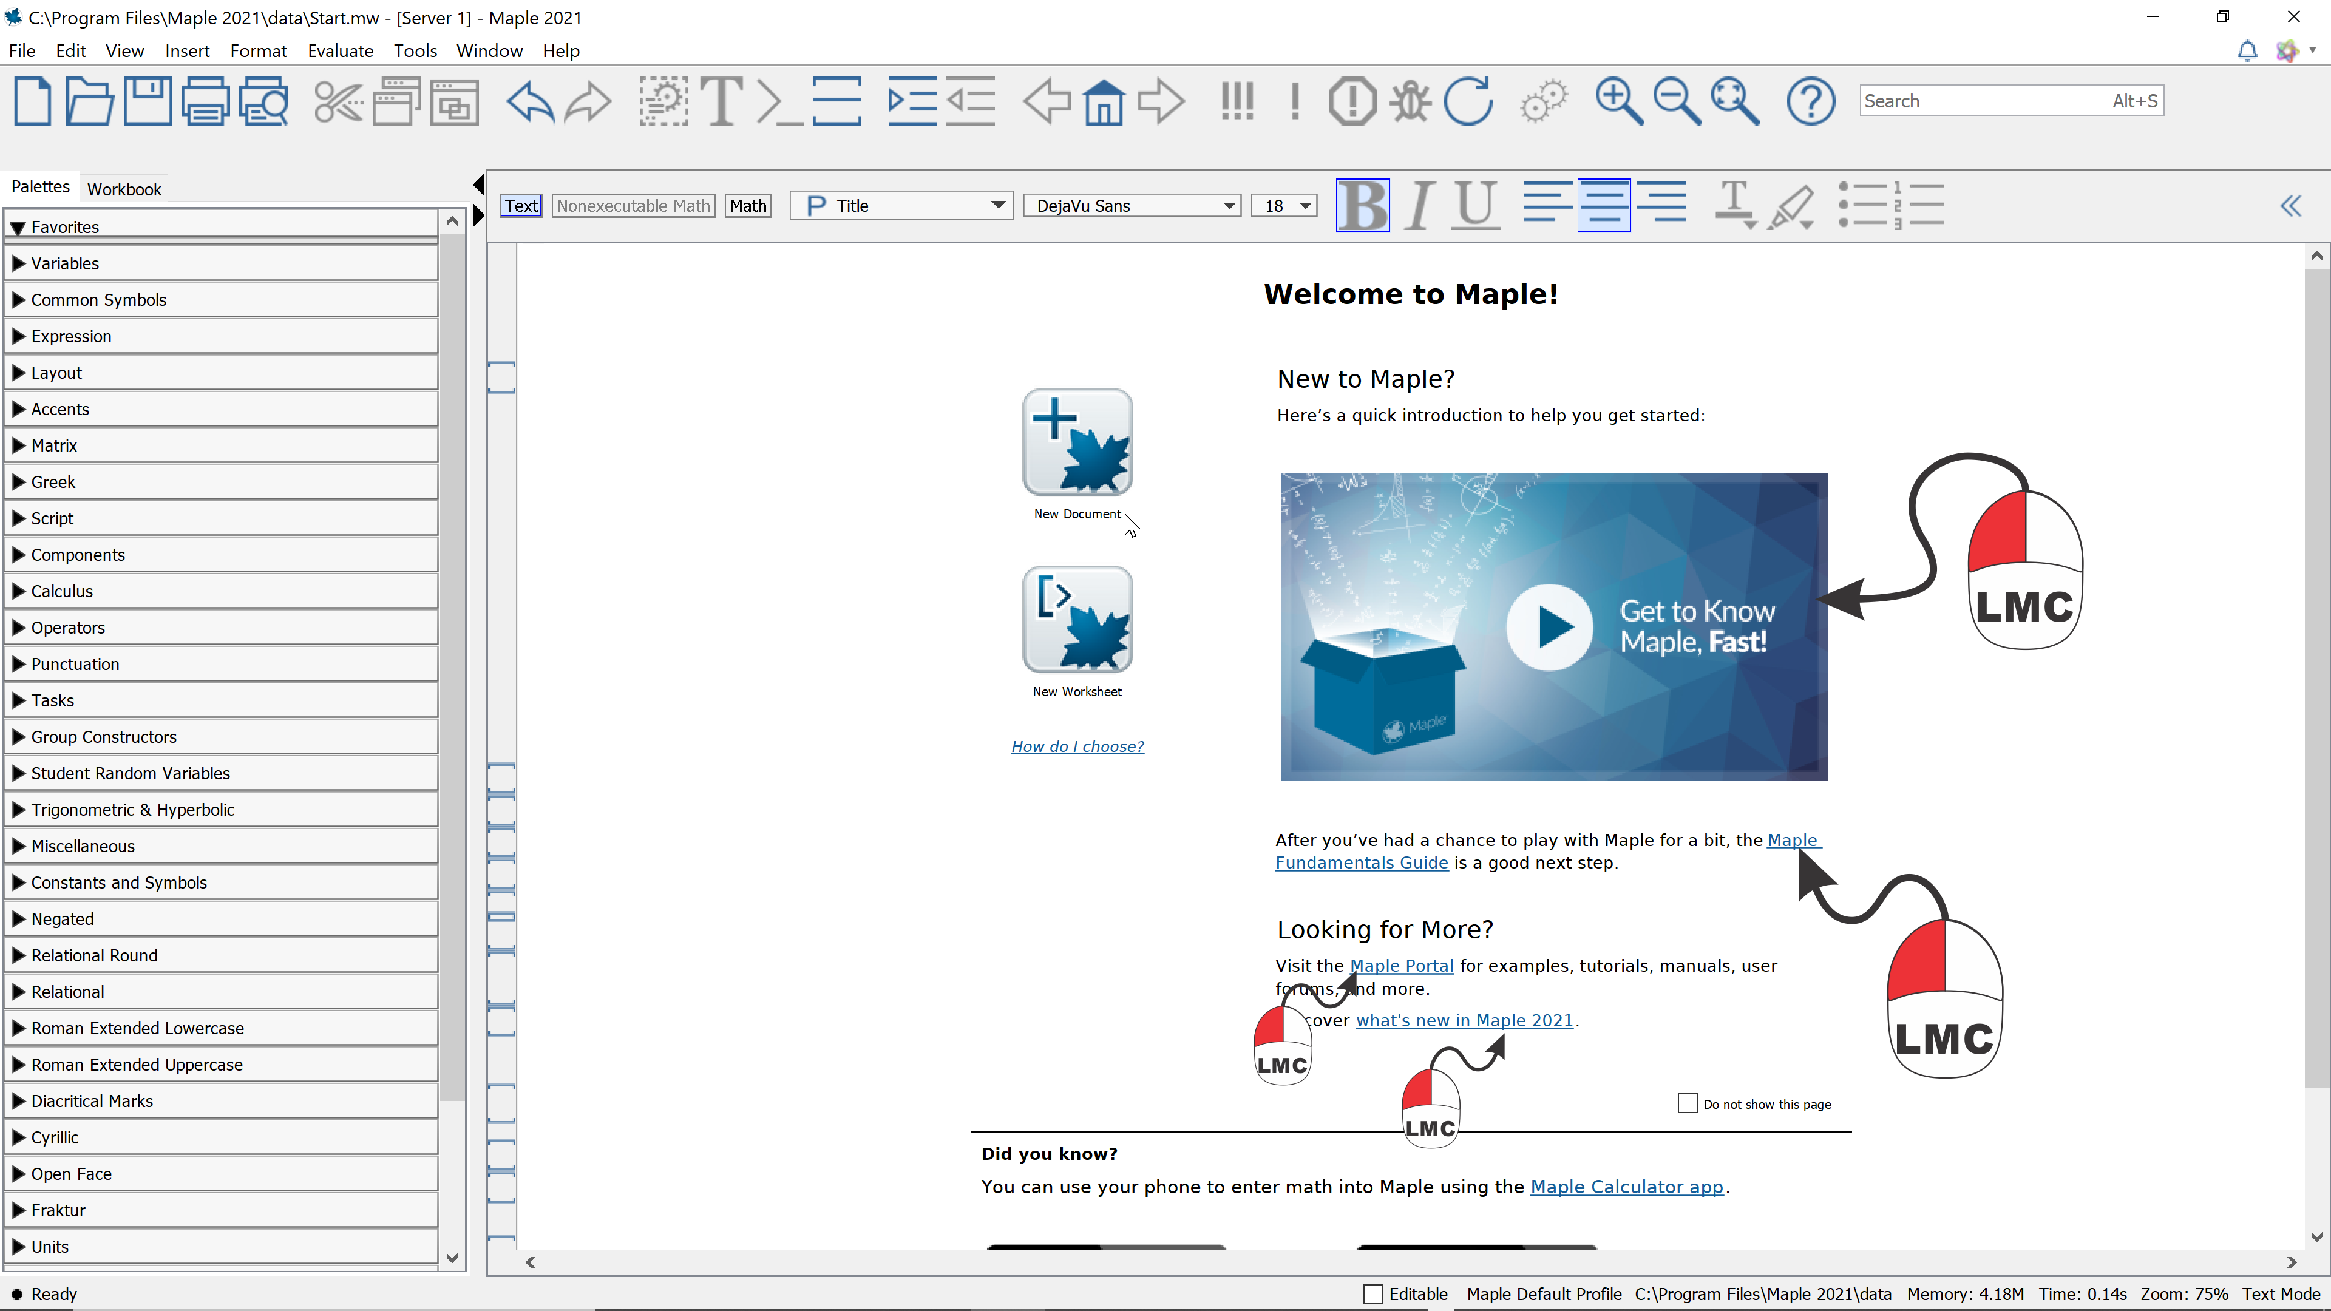The height and width of the screenshot is (1311, 2331).
Task: Click the How do I choose link
Action: coord(1077,747)
